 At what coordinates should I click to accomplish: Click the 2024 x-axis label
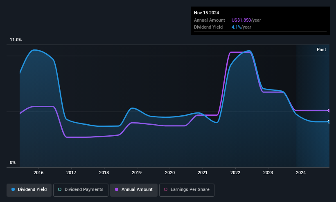point(301,173)
